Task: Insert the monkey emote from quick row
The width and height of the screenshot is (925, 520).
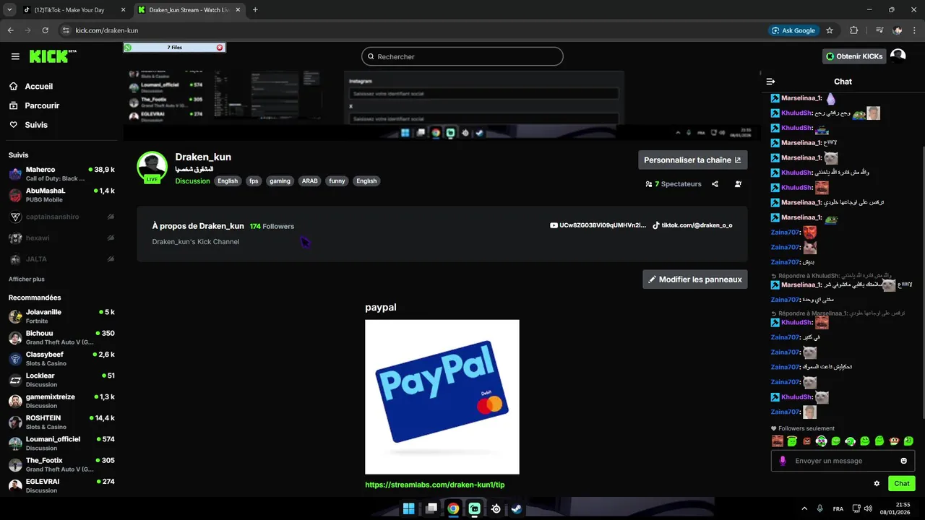Action: click(x=894, y=441)
